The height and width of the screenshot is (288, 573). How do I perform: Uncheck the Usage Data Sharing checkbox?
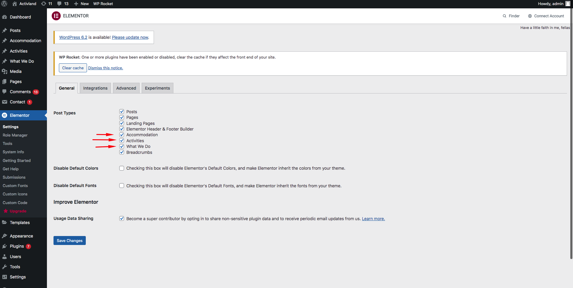(x=122, y=218)
